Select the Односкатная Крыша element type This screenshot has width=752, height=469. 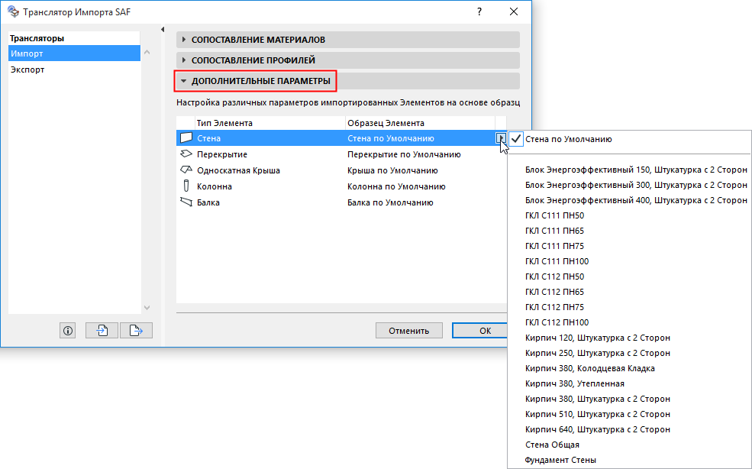tap(341, 170)
